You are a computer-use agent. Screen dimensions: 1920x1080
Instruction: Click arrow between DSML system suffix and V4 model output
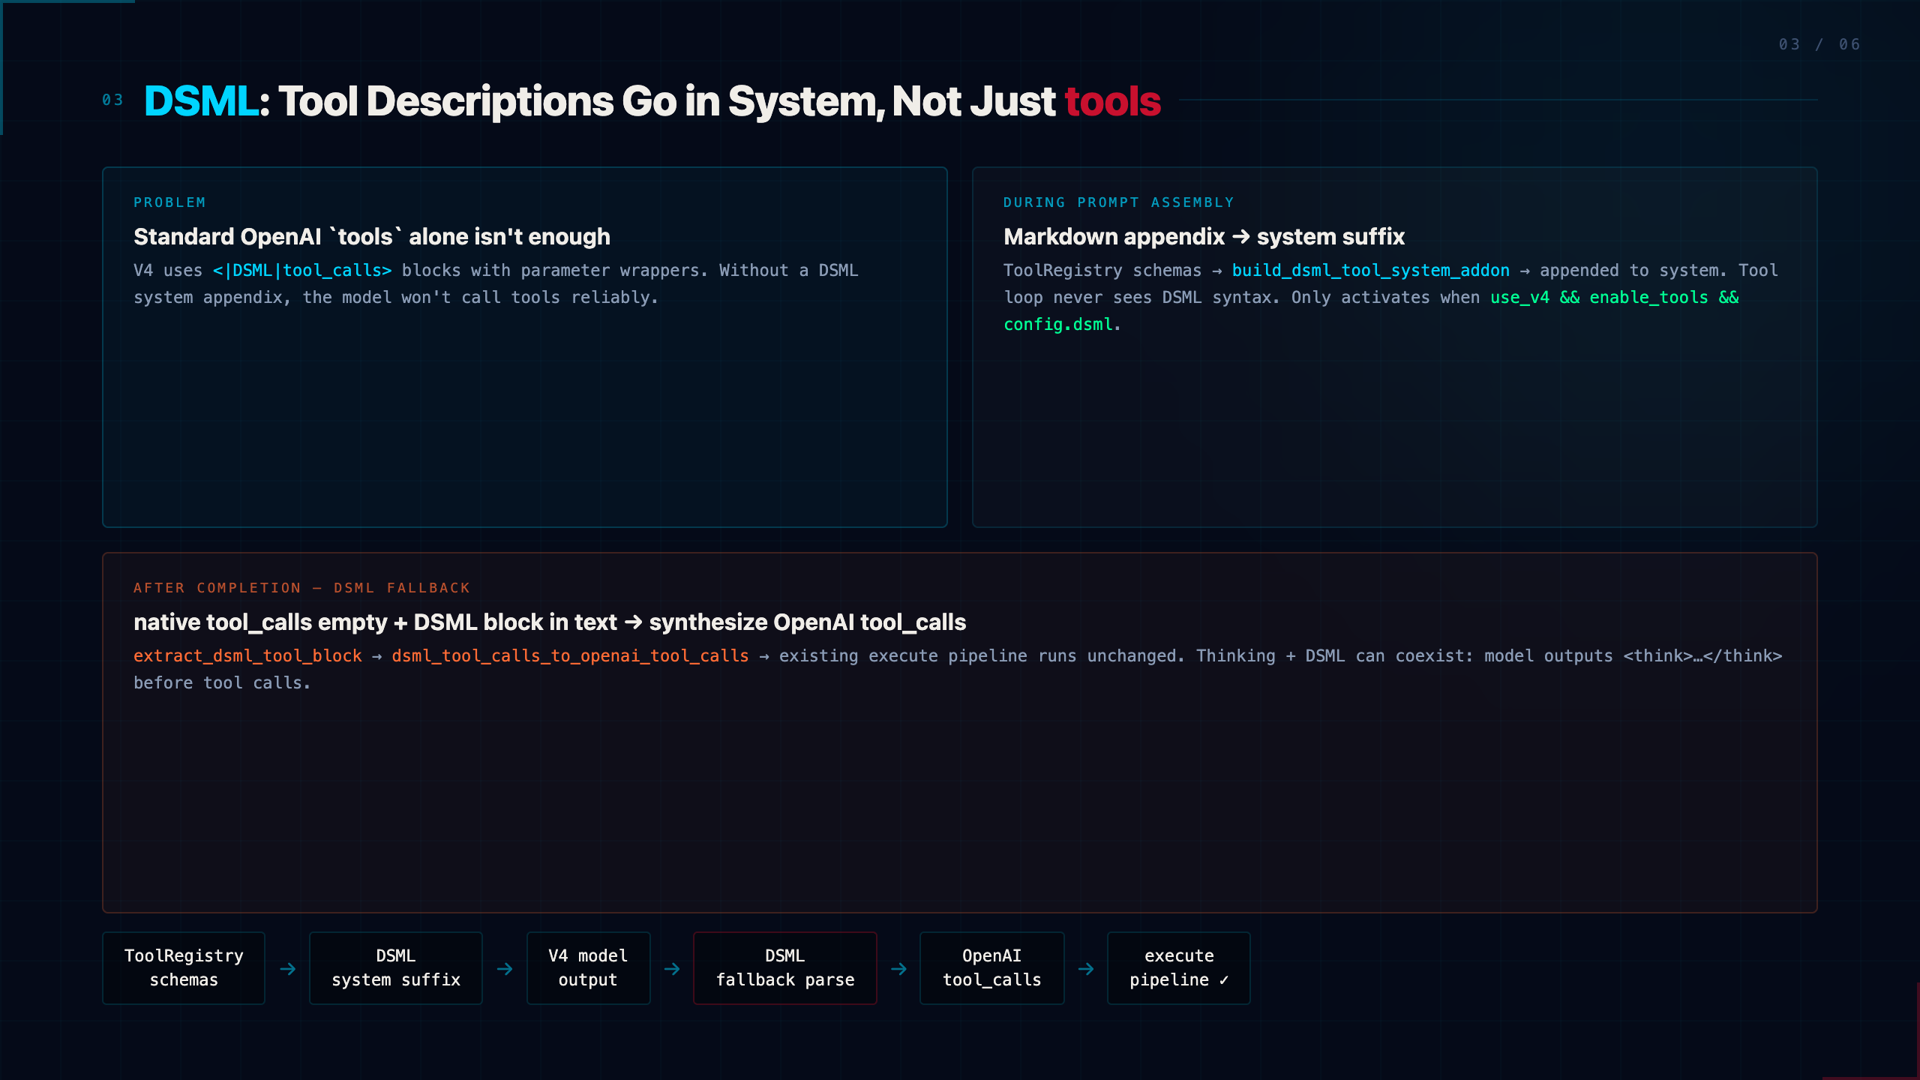pyautogui.click(x=505, y=969)
